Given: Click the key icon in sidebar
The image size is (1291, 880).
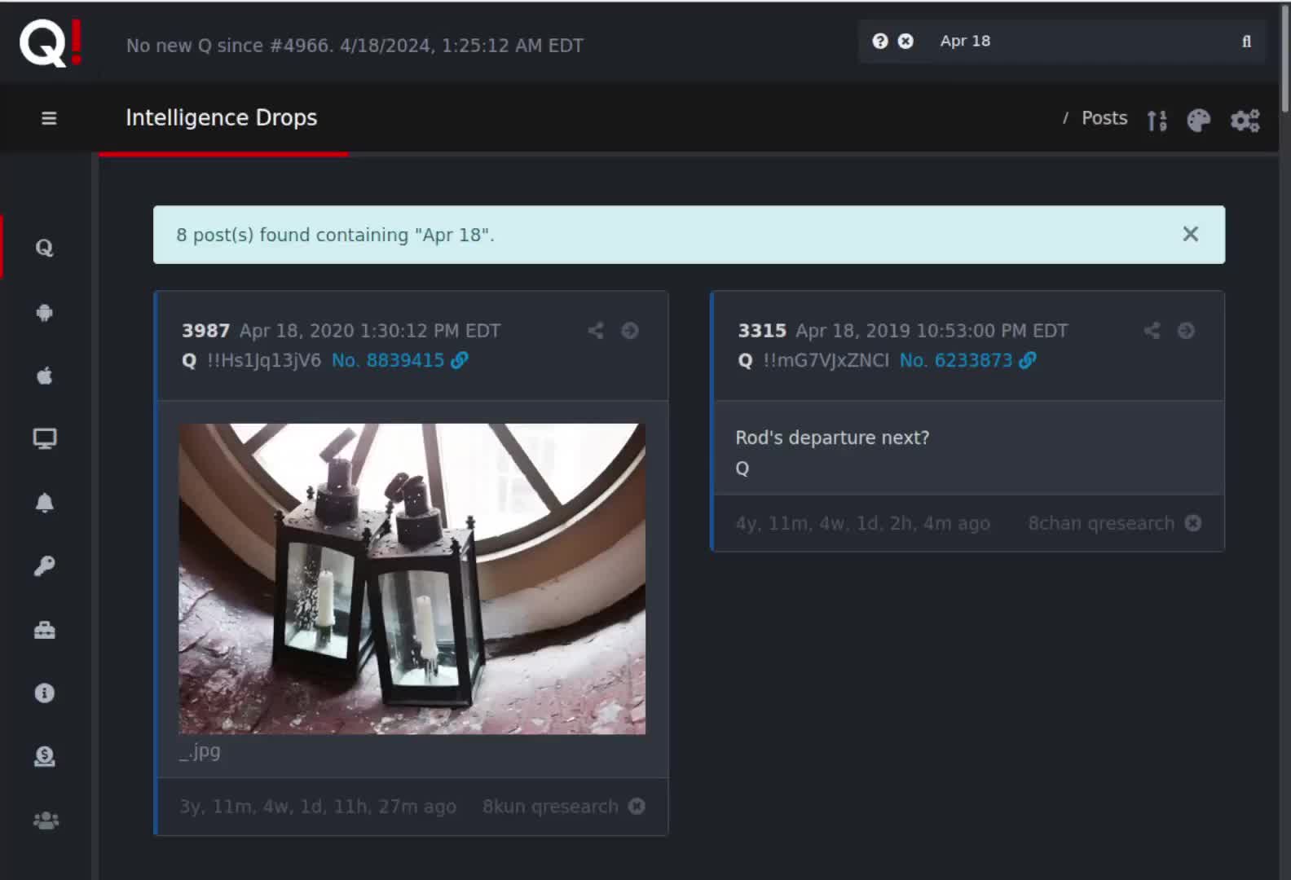Looking at the screenshot, I should (45, 565).
